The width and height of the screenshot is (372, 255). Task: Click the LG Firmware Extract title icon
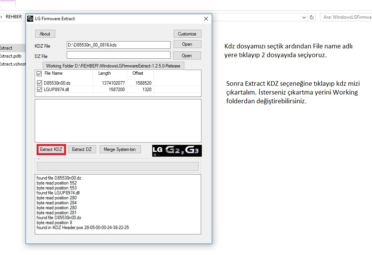click(30, 18)
